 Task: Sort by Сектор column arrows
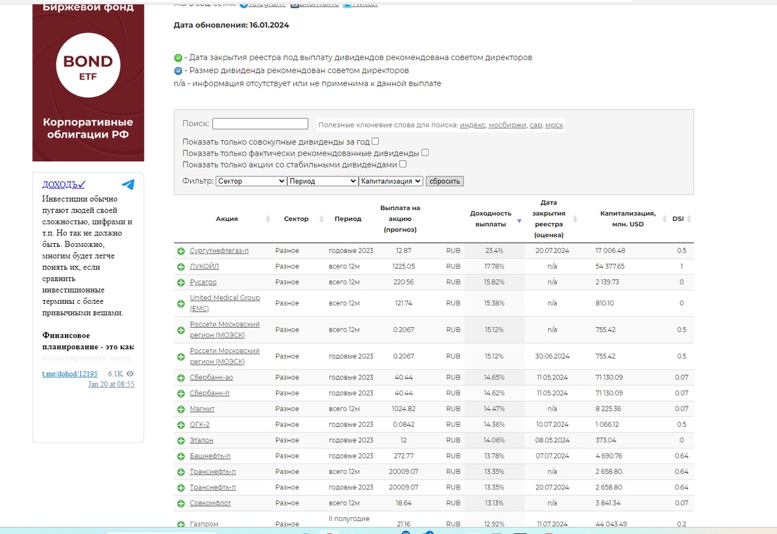coord(321,219)
